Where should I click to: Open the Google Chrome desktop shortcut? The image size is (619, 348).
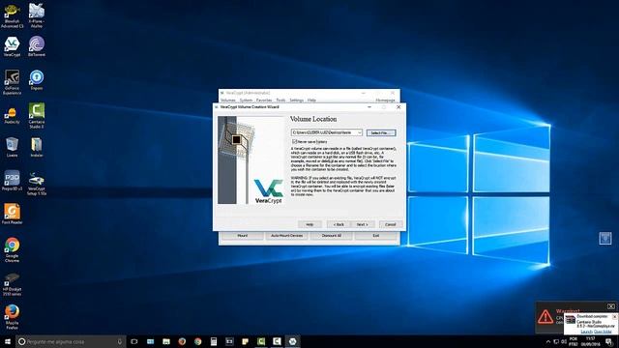pos(12,249)
